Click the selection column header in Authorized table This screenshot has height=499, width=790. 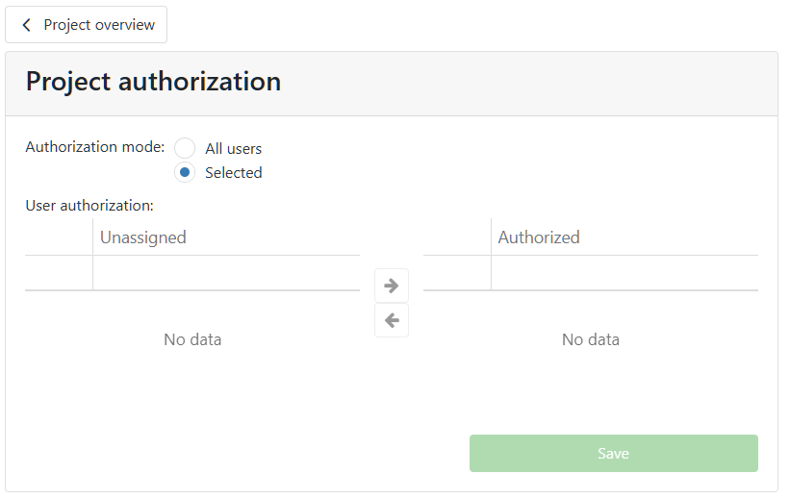[457, 237]
